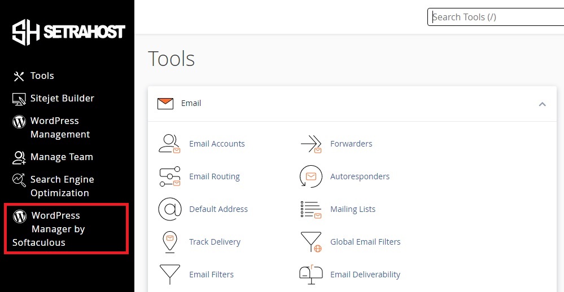Click the SetraHost logo
This screenshot has height=292, width=564.
68,32
